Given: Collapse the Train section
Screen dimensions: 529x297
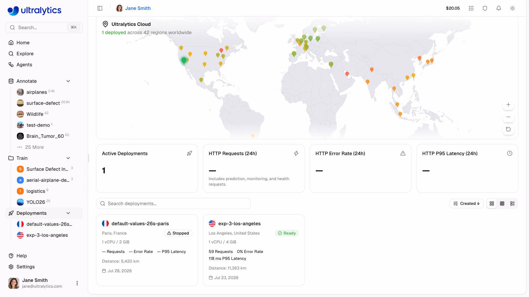Looking at the screenshot, I should pos(68,158).
